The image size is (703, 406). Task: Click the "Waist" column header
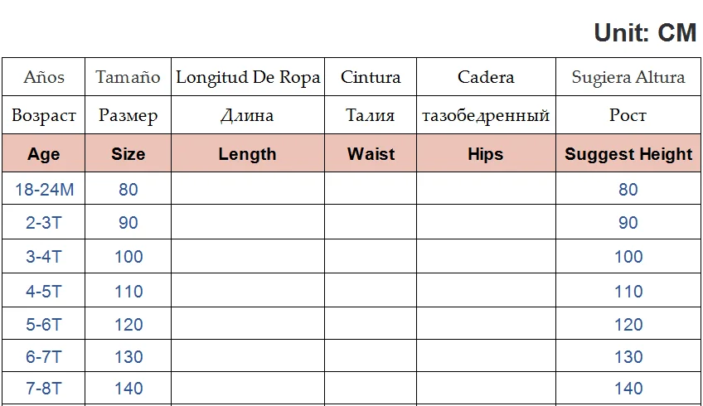[371, 154]
